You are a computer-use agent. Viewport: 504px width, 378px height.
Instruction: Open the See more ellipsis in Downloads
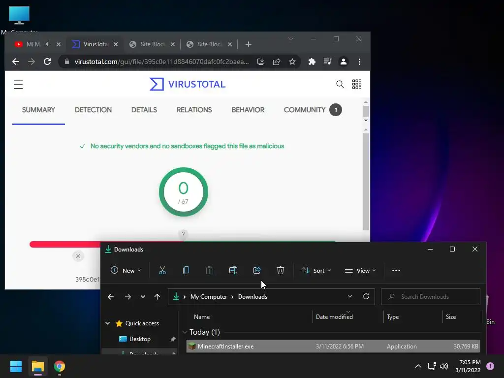(x=396, y=271)
